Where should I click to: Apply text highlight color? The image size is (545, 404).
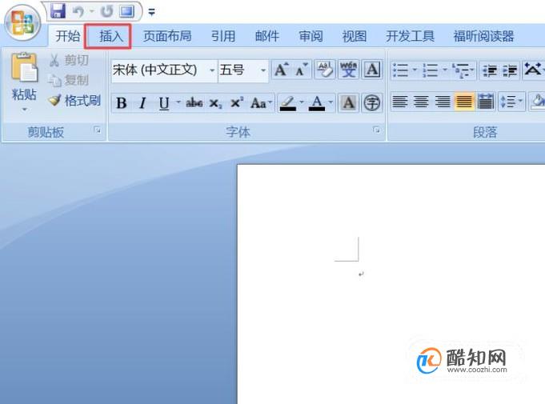[x=288, y=103]
